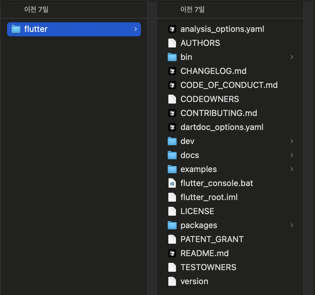Select the version filename
This screenshot has width=315, height=295.
click(x=194, y=281)
